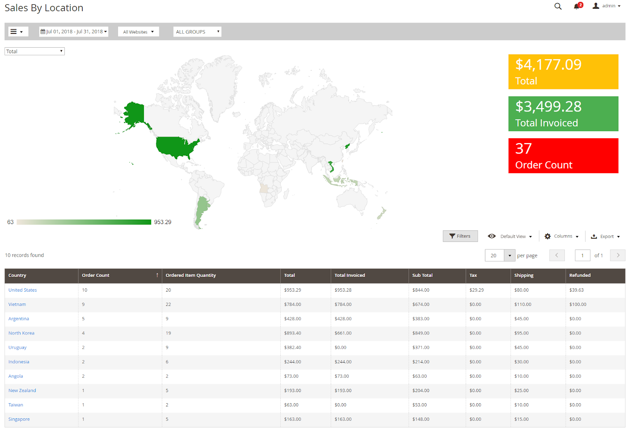
Task: Open the date range picker
Action: (x=74, y=32)
